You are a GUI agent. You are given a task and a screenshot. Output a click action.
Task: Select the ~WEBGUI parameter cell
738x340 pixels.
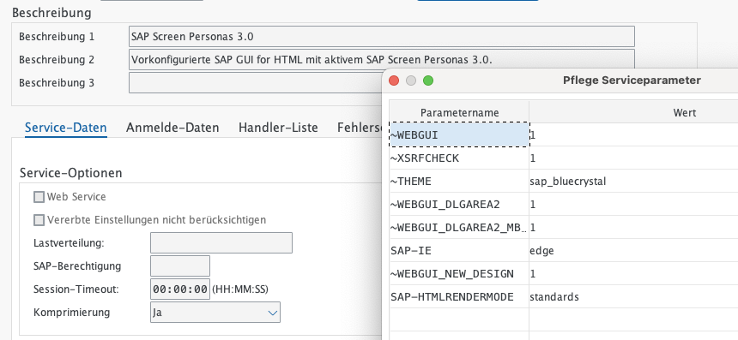(x=459, y=134)
